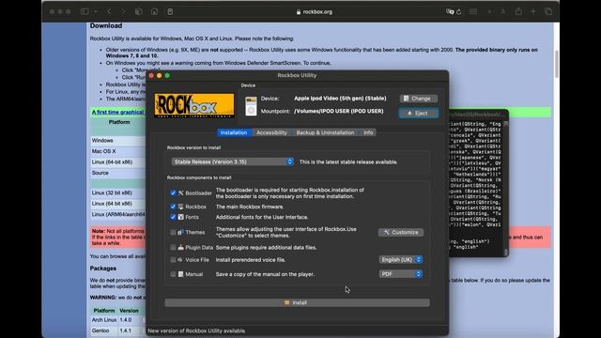Viewport: 601px width, 338px height.
Task: Click the Bootloader tools icon
Action: pyautogui.click(x=181, y=193)
